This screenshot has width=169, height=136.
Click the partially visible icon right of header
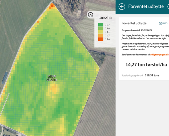(x=168, y=7)
